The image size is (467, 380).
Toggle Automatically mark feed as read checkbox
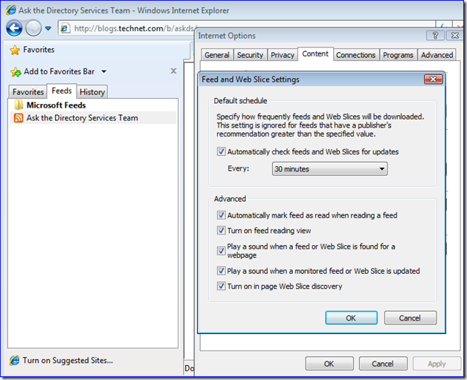coord(221,215)
